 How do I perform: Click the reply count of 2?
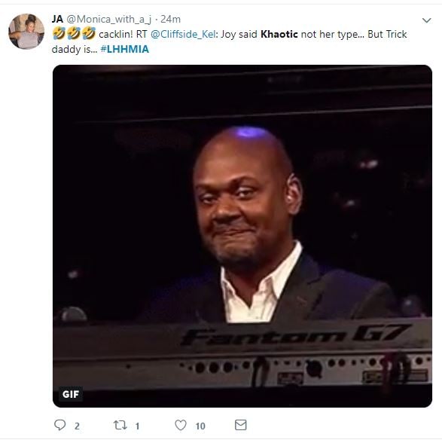[x=77, y=426]
